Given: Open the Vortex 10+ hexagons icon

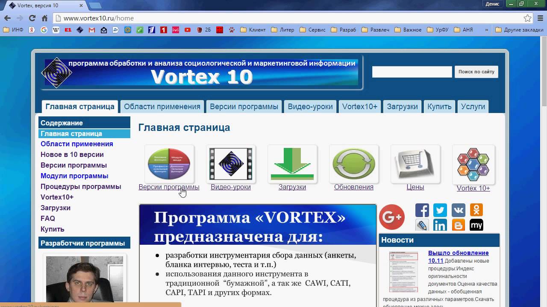Looking at the screenshot, I should pos(473,165).
